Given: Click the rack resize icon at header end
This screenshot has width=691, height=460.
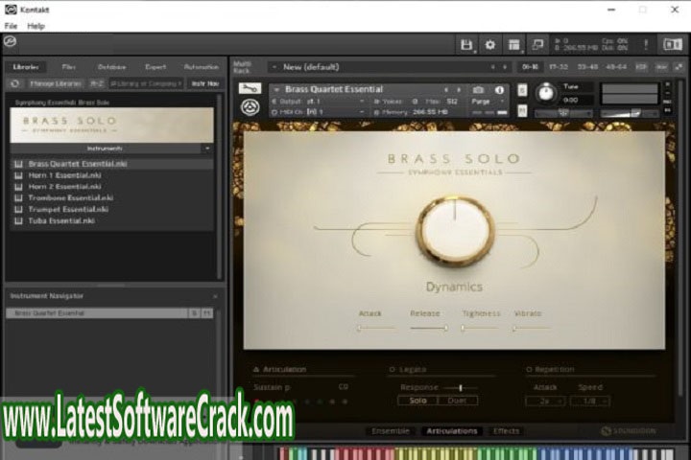Looking at the screenshot, I should [679, 67].
